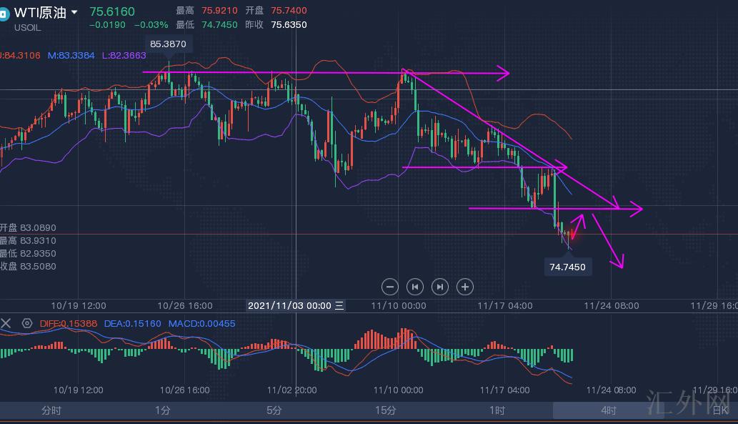Choose the 15分 chart interval
This screenshot has width=738, height=424.
click(385, 410)
